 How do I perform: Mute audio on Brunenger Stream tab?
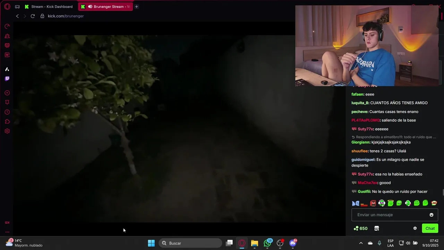coord(90,7)
